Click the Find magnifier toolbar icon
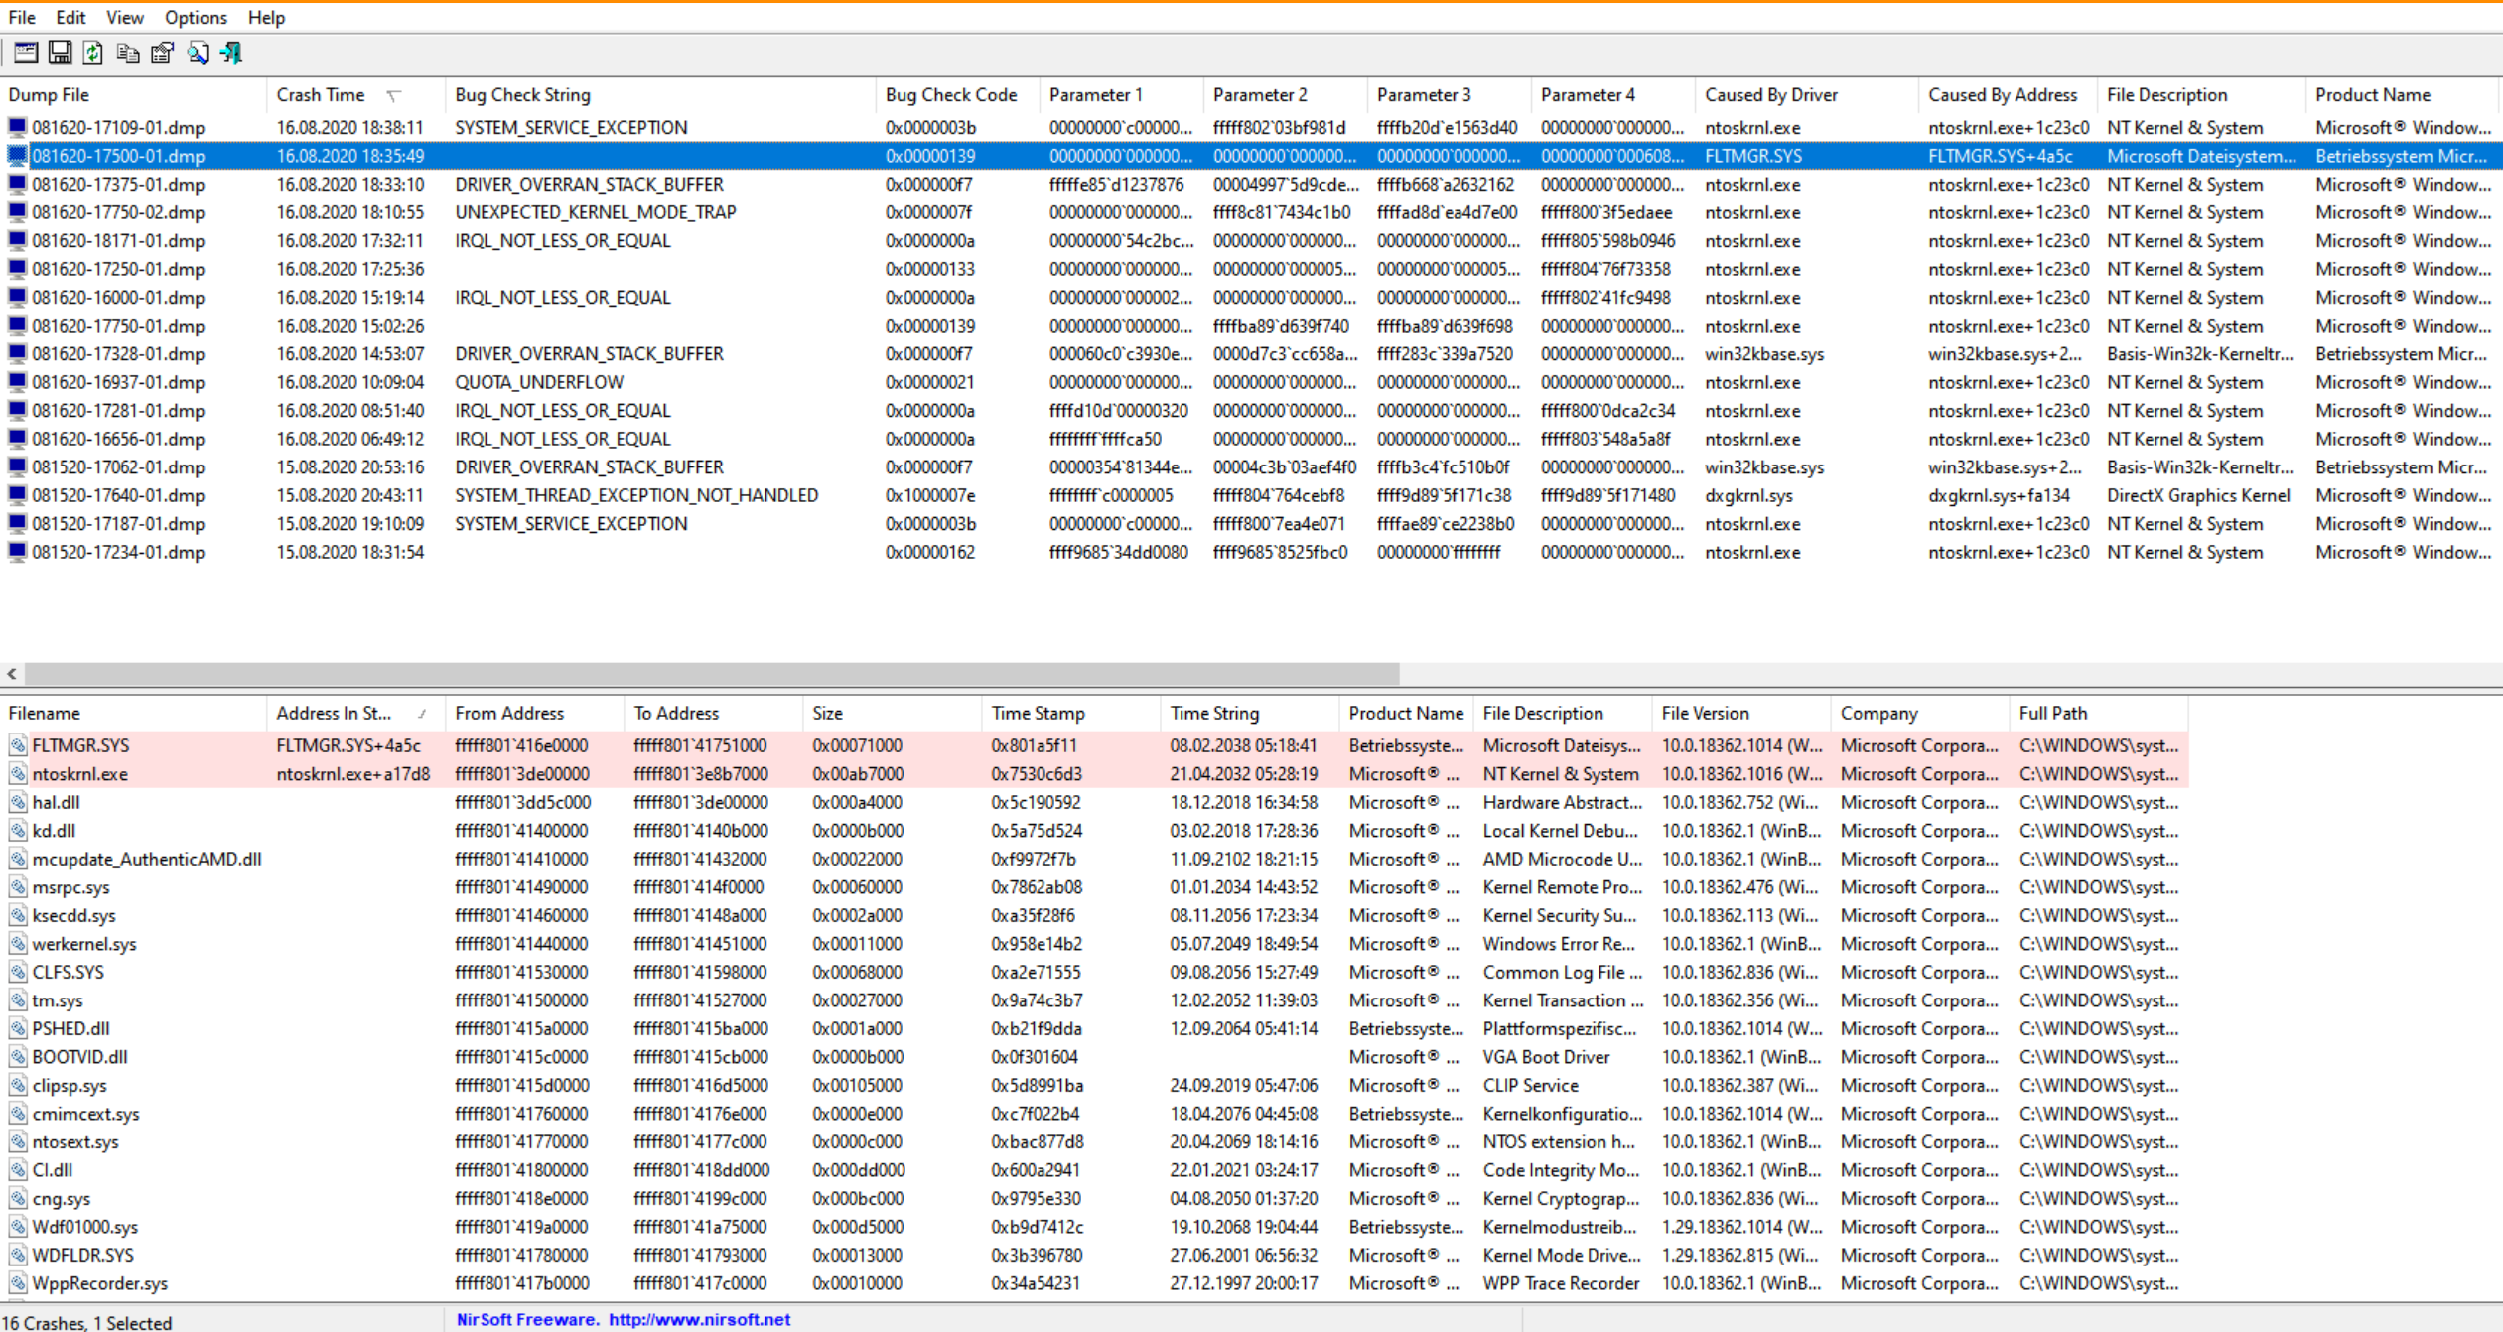Viewport: 2503px width, 1332px height. click(198, 53)
